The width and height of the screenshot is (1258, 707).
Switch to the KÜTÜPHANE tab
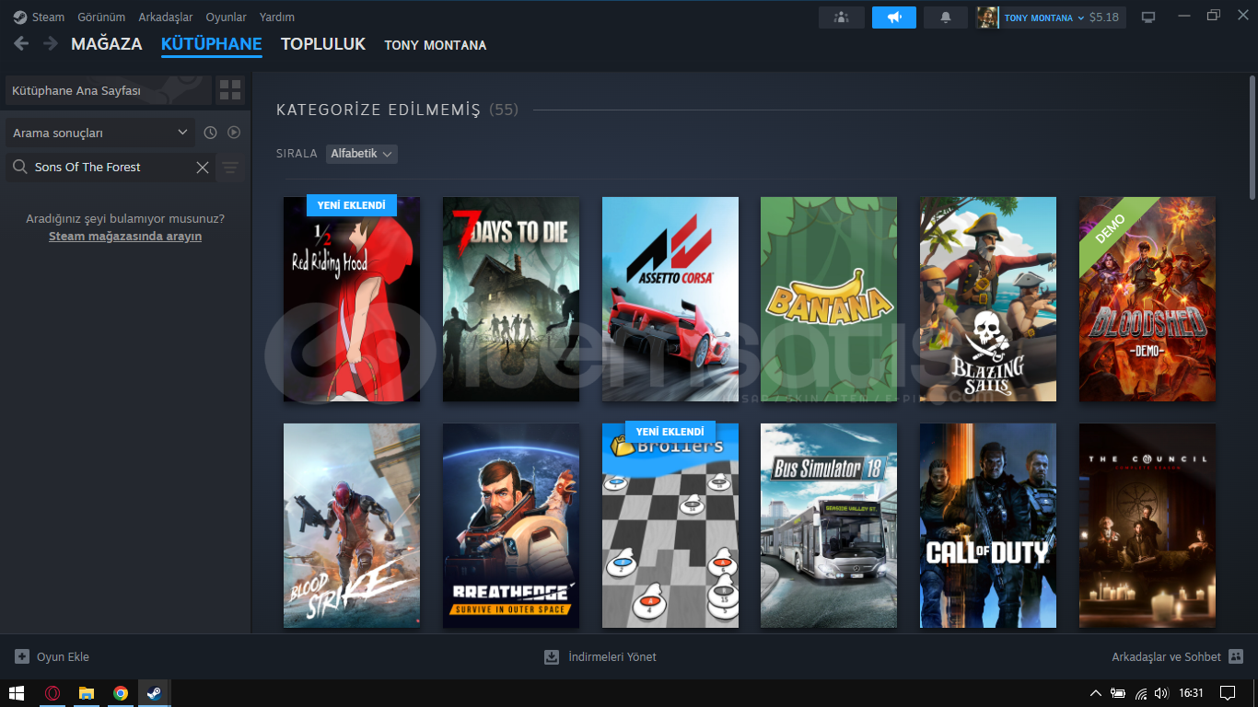tap(212, 44)
